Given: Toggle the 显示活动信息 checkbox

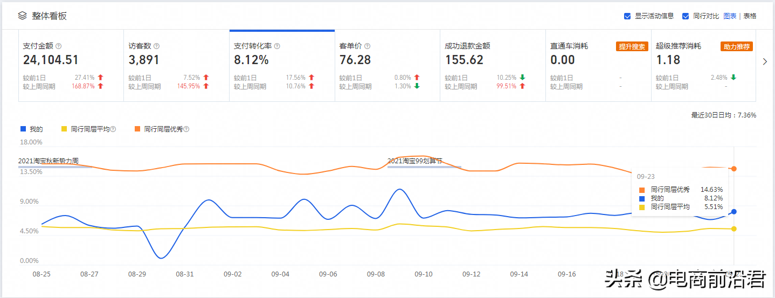Looking at the screenshot, I should (x=627, y=16).
